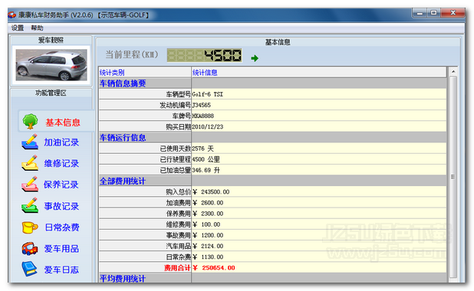This screenshot has height=291, width=474.
Task: Click the 日常杂费 value ¥ 1130.00
Action: pos(208,257)
